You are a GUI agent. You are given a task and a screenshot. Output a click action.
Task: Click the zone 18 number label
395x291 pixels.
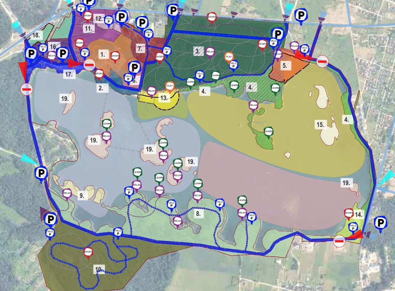pos(36,35)
